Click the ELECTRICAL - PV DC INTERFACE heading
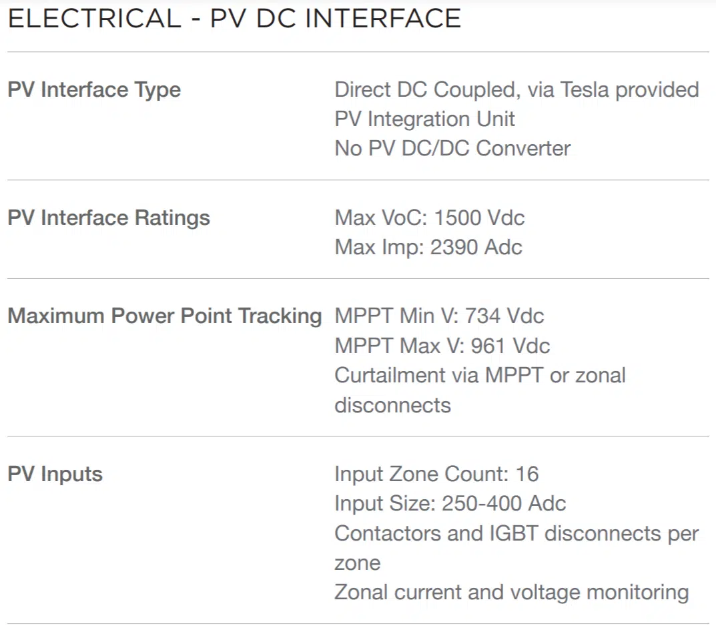The image size is (716, 636). (234, 18)
